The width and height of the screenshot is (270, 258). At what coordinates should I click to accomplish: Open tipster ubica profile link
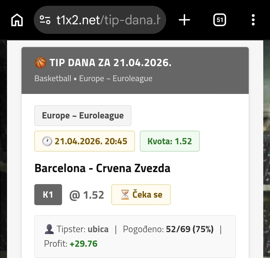[x=98, y=229]
